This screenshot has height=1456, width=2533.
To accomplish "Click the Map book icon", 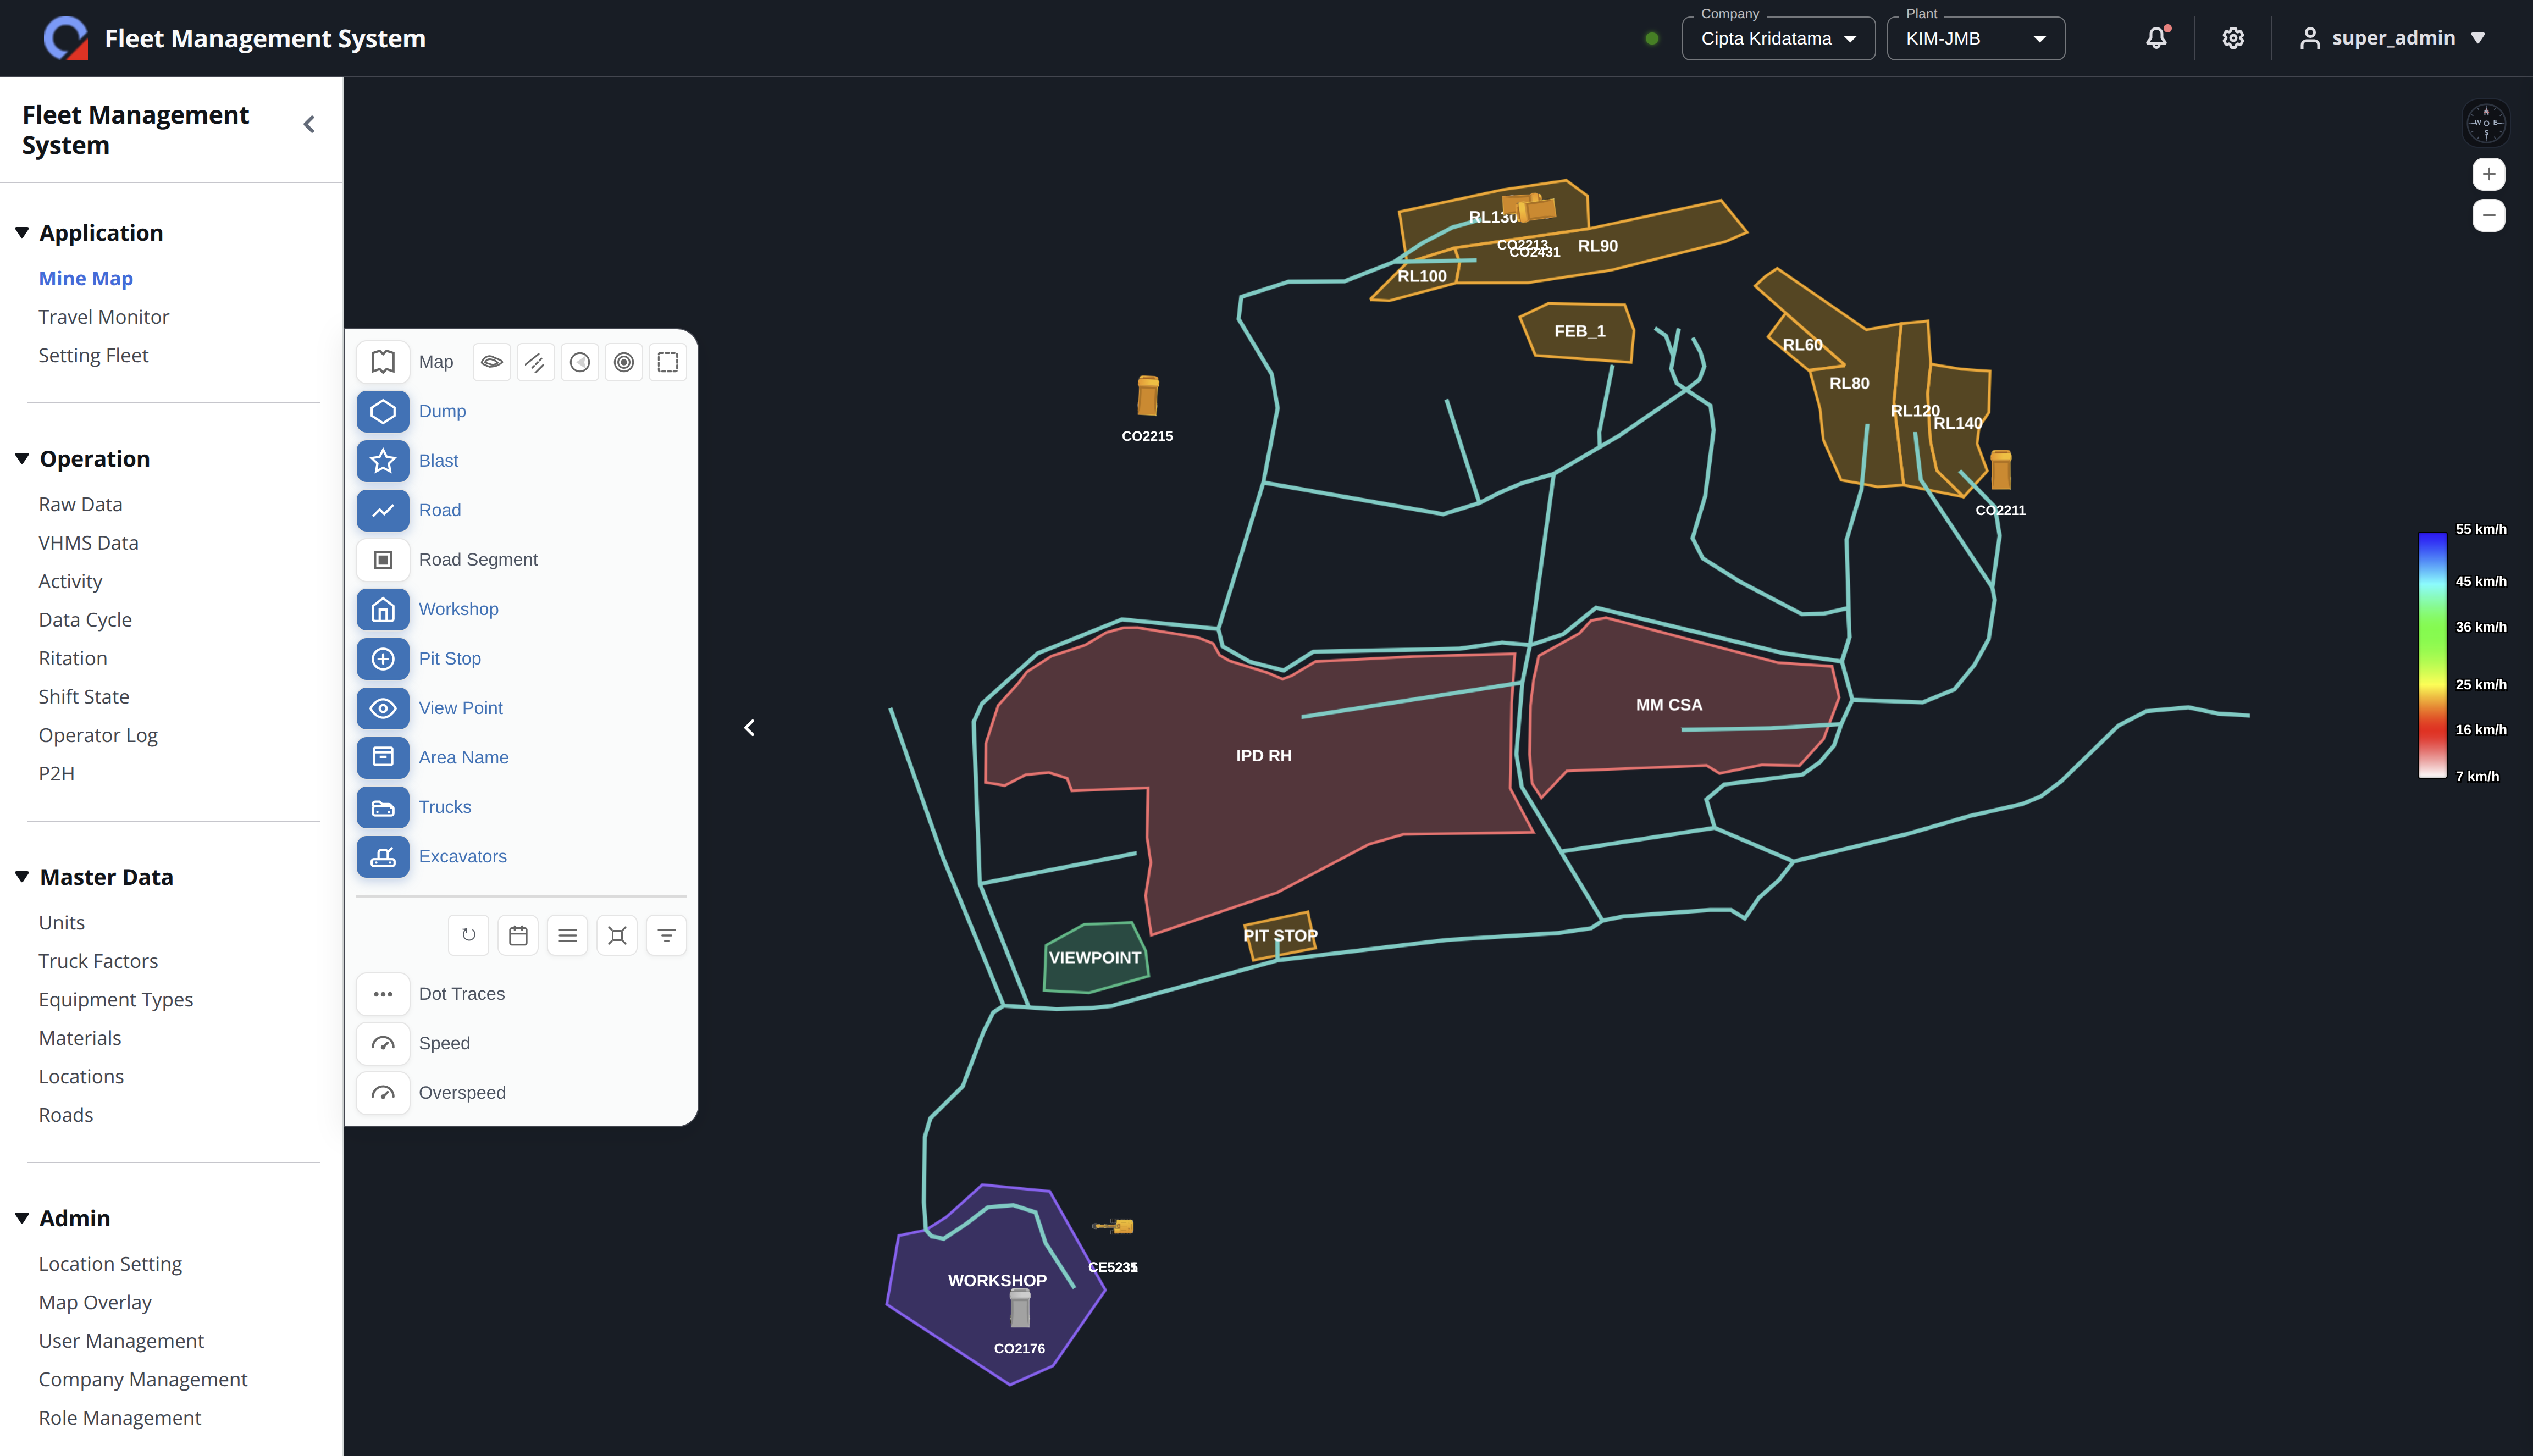I will (382, 362).
